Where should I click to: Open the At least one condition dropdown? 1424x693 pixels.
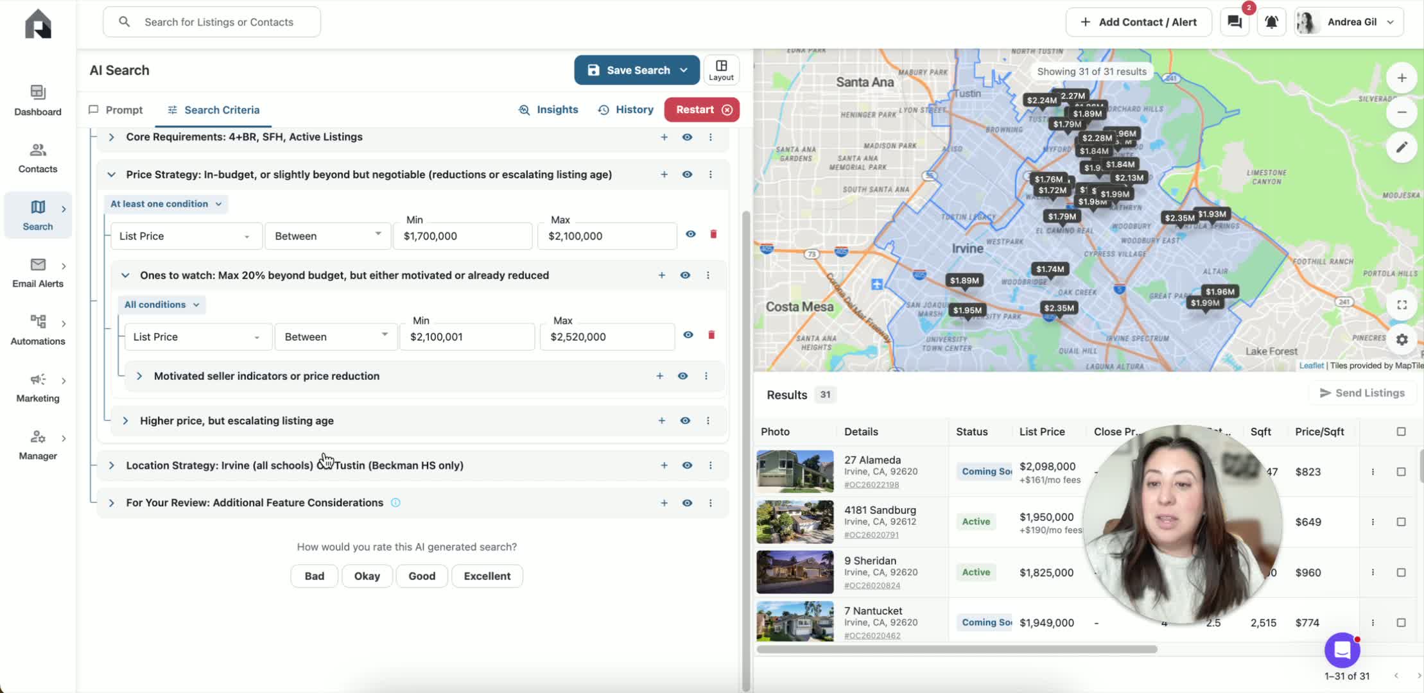click(166, 204)
